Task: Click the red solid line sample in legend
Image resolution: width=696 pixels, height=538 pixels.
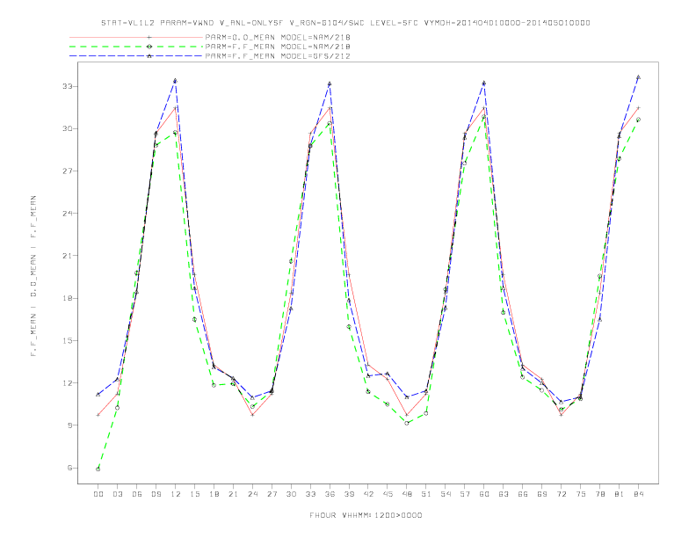Action: [x=136, y=37]
